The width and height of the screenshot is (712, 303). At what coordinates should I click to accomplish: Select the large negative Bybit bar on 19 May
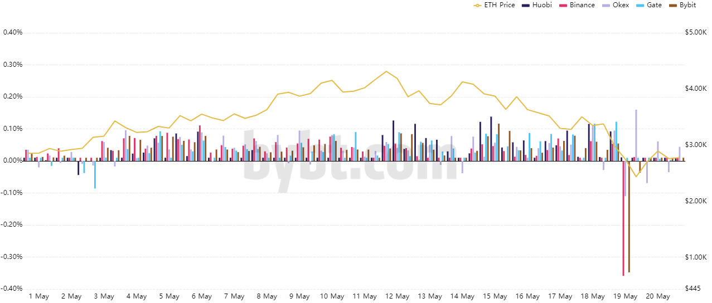[629, 216]
